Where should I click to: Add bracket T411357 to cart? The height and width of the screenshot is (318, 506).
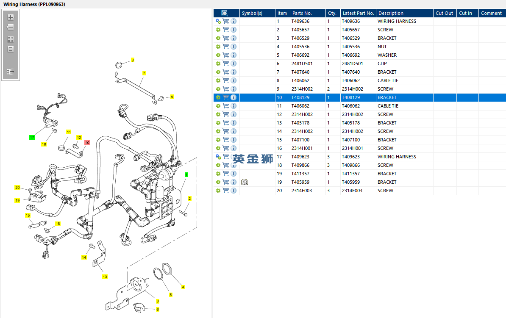pyautogui.click(x=226, y=174)
